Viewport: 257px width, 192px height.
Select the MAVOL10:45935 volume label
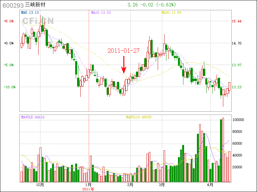pos(139,117)
